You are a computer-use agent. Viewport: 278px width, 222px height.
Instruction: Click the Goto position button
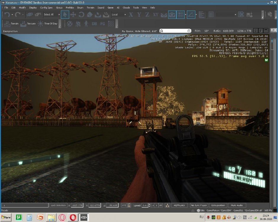coord(218,205)
